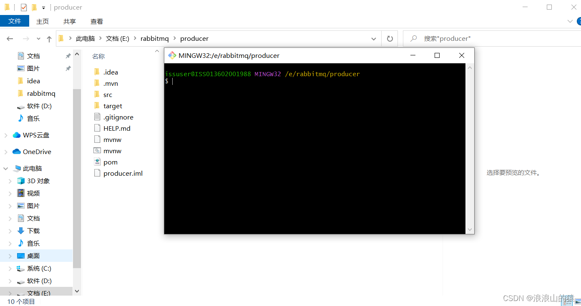The image size is (581, 306).
Task: Expand 软件 (D:) under 此电脑
Action: (10, 281)
